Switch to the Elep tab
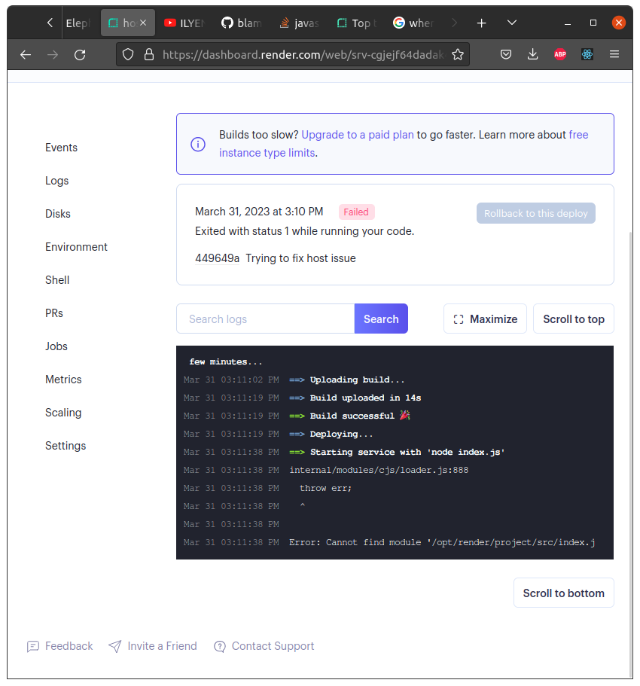640x686 pixels. coord(78,23)
